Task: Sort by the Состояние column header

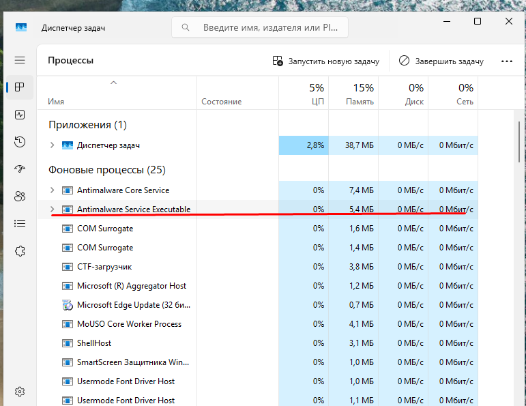Action: 238,93
